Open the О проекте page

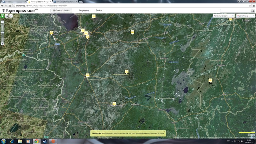tap(84, 10)
